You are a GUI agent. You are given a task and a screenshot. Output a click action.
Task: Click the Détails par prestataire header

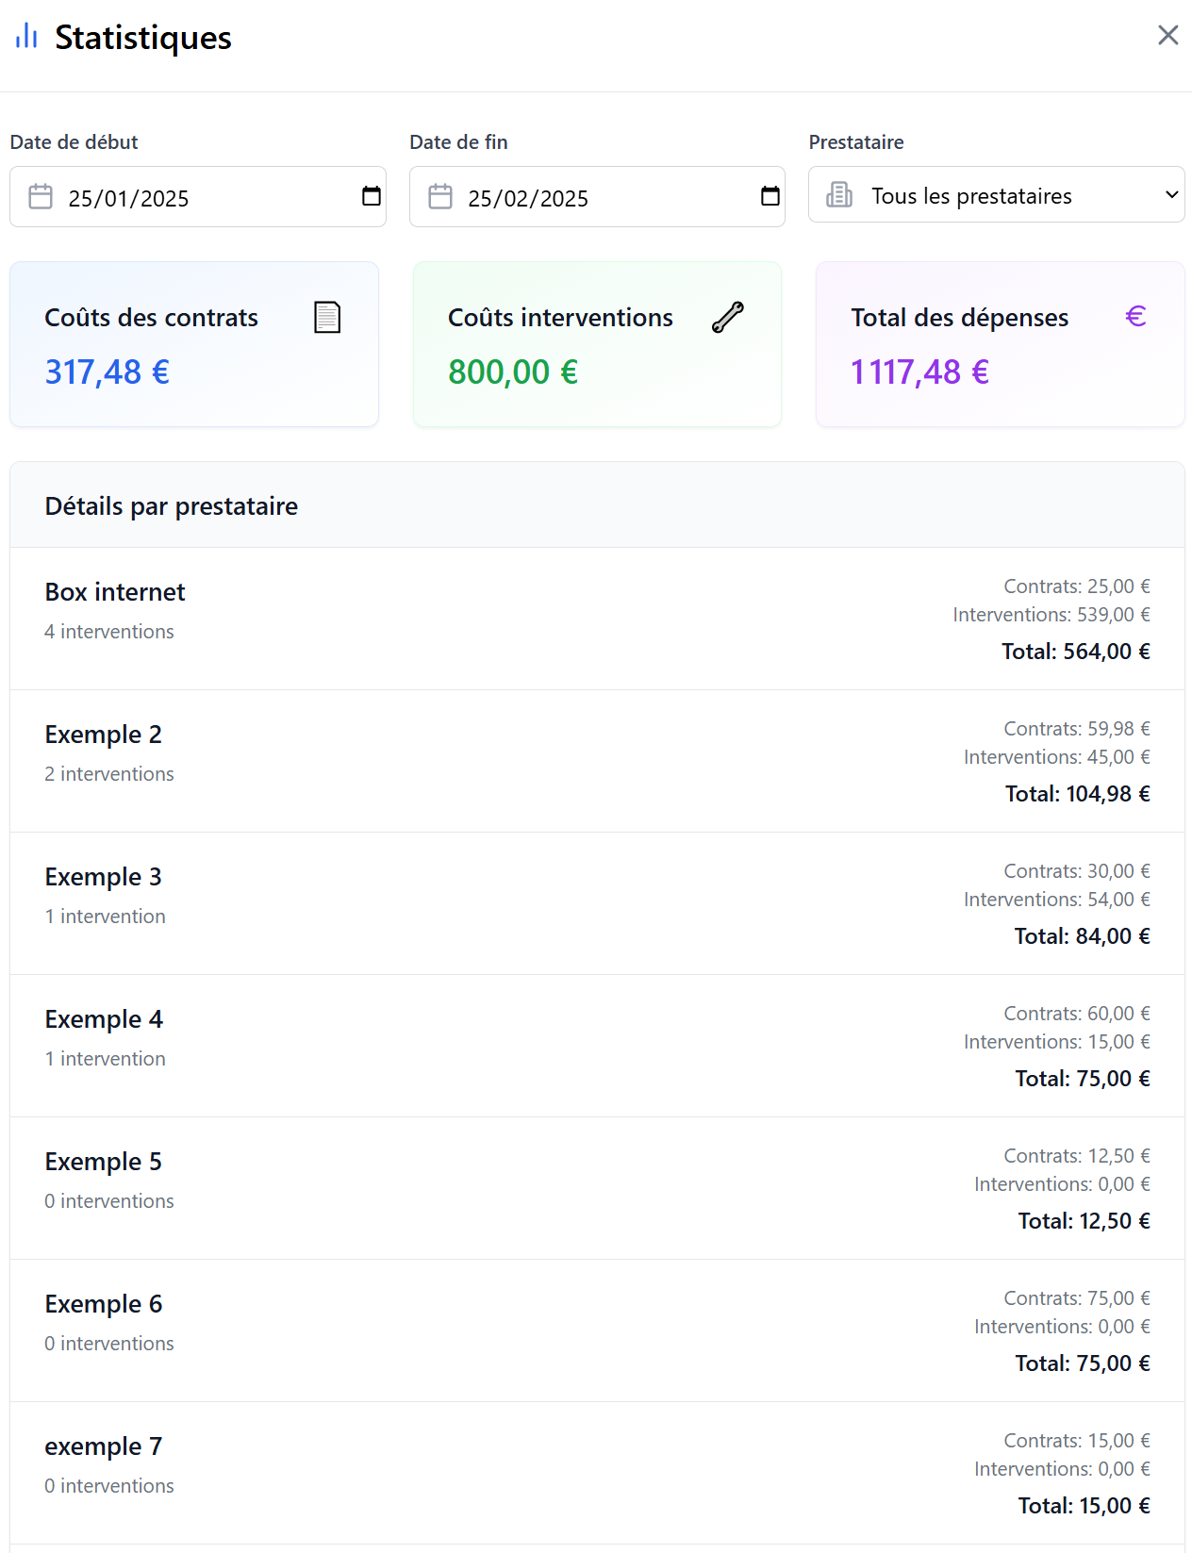172,506
